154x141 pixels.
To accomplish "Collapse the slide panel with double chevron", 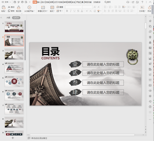I will [1, 18].
